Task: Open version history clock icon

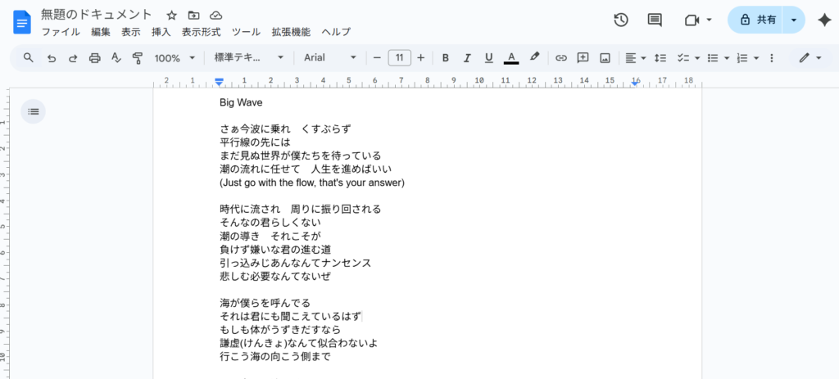Action: coord(621,20)
